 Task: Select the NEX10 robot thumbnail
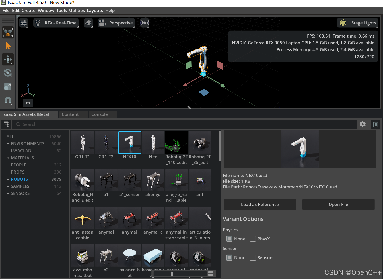point(129,143)
